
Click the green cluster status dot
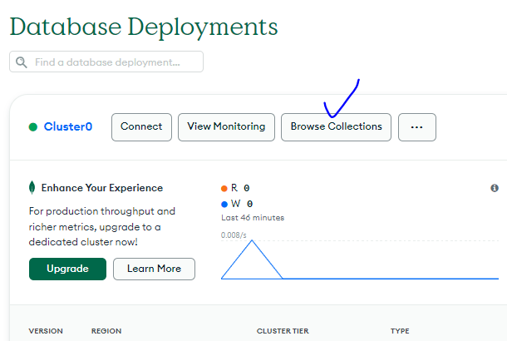pos(33,126)
